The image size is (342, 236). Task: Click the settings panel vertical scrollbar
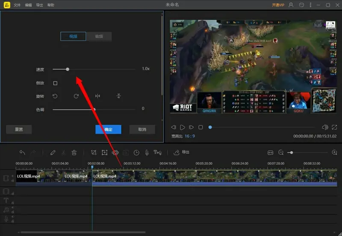click(x=162, y=55)
